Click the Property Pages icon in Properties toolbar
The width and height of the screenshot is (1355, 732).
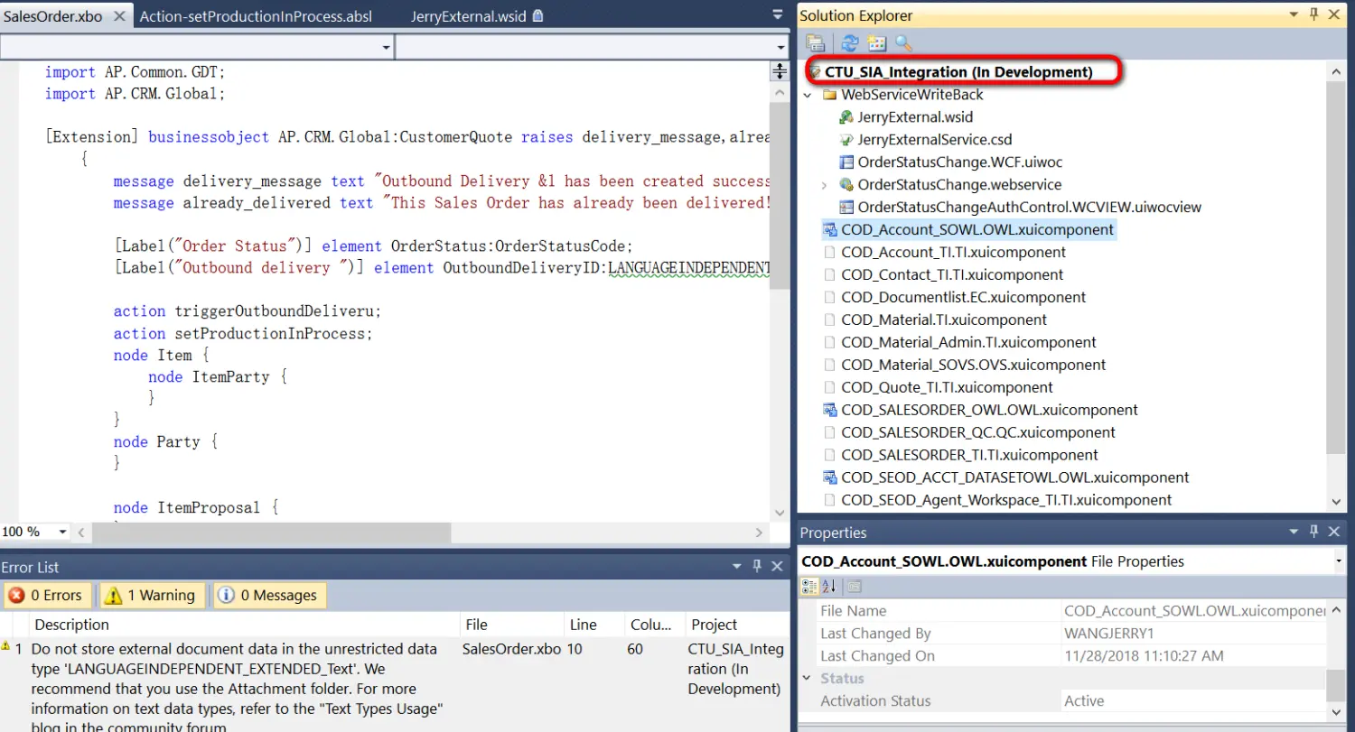pos(855,587)
